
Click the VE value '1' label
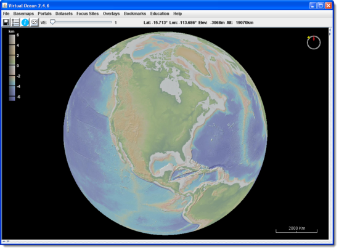116,22
